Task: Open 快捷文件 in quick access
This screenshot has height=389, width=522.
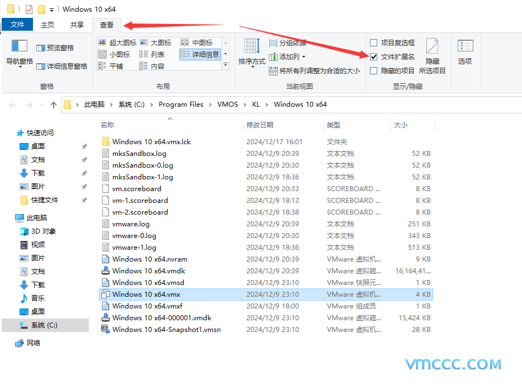Action: tap(40, 200)
